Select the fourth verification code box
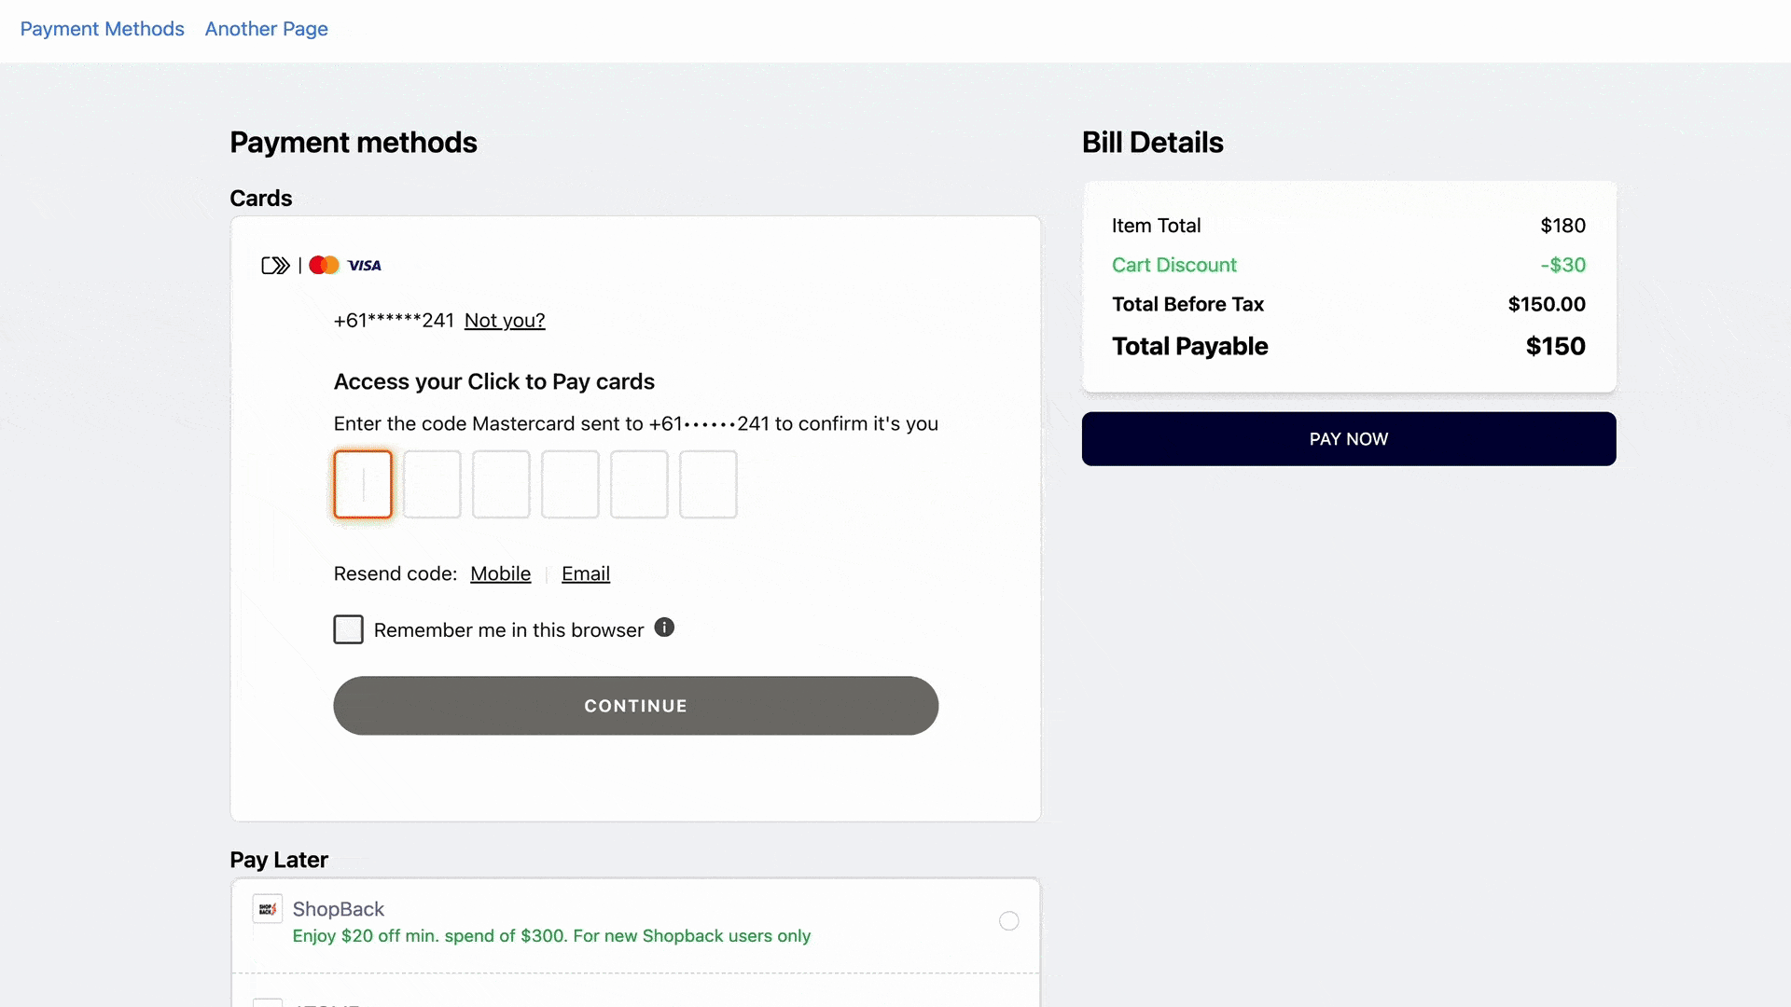This screenshot has height=1007, width=1791. (x=570, y=485)
